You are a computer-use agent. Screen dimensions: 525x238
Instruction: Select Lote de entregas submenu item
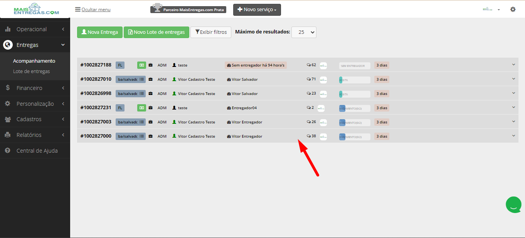pyautogui.click(x=32, y=71)
